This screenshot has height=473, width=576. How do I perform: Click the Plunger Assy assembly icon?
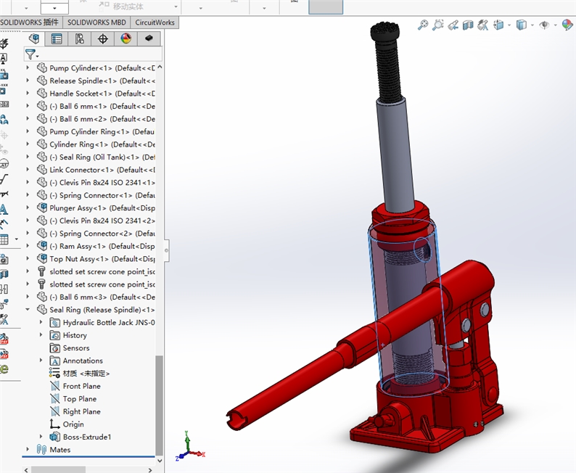(x=42, y=208)
